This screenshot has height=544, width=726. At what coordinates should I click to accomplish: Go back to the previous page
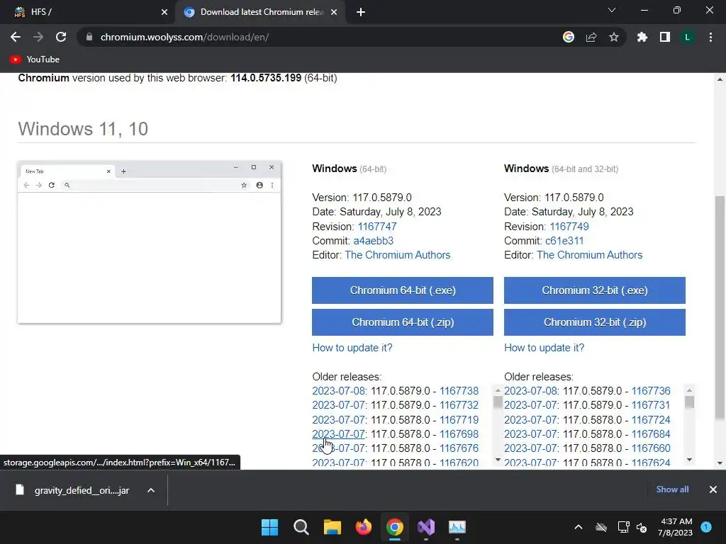(x=16, y=37)
